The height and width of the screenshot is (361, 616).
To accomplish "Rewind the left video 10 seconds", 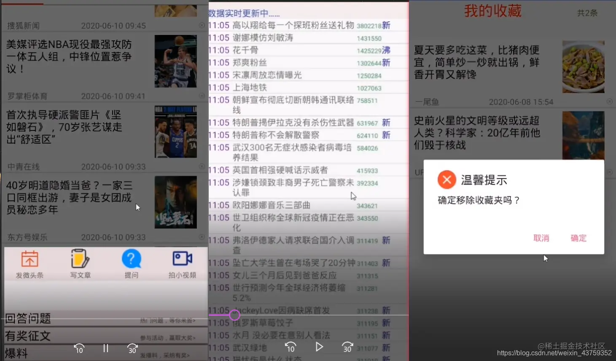I will [78, 348].
